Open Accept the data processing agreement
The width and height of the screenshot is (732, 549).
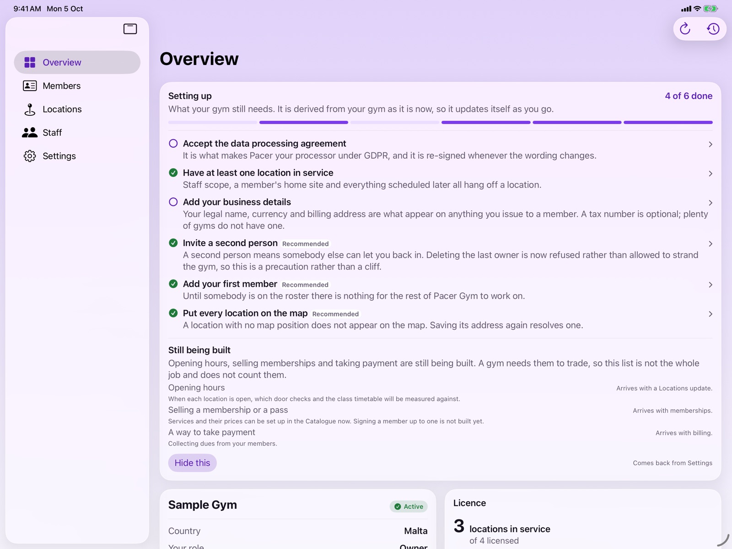(440, 150)
